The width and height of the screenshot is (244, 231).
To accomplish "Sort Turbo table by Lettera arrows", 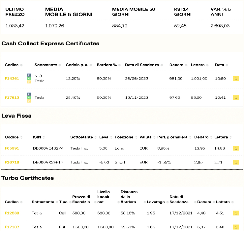I will pos(232,202).
